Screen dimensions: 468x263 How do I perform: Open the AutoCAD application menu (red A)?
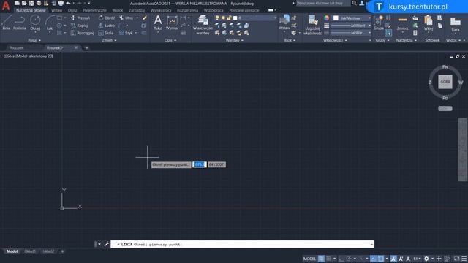click(6, 6)
